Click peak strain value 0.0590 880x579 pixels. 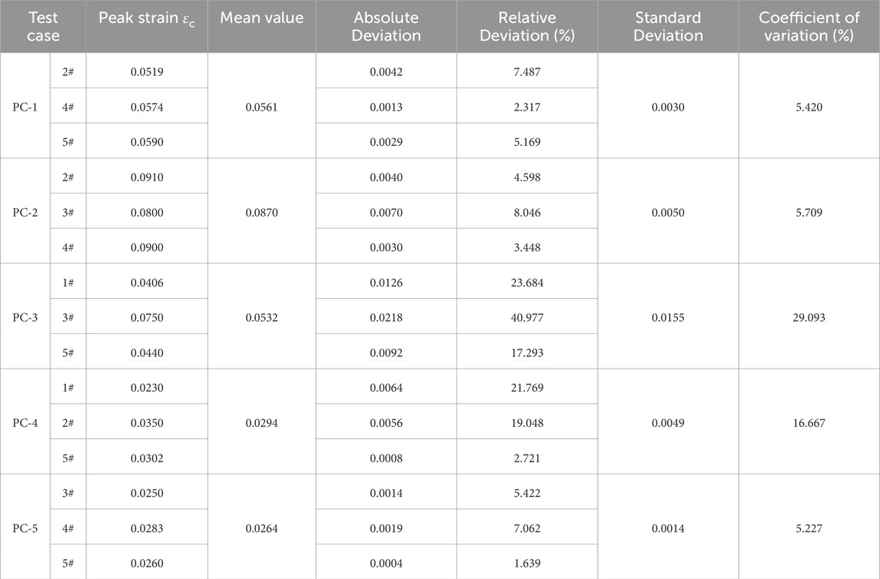(147, 142)
